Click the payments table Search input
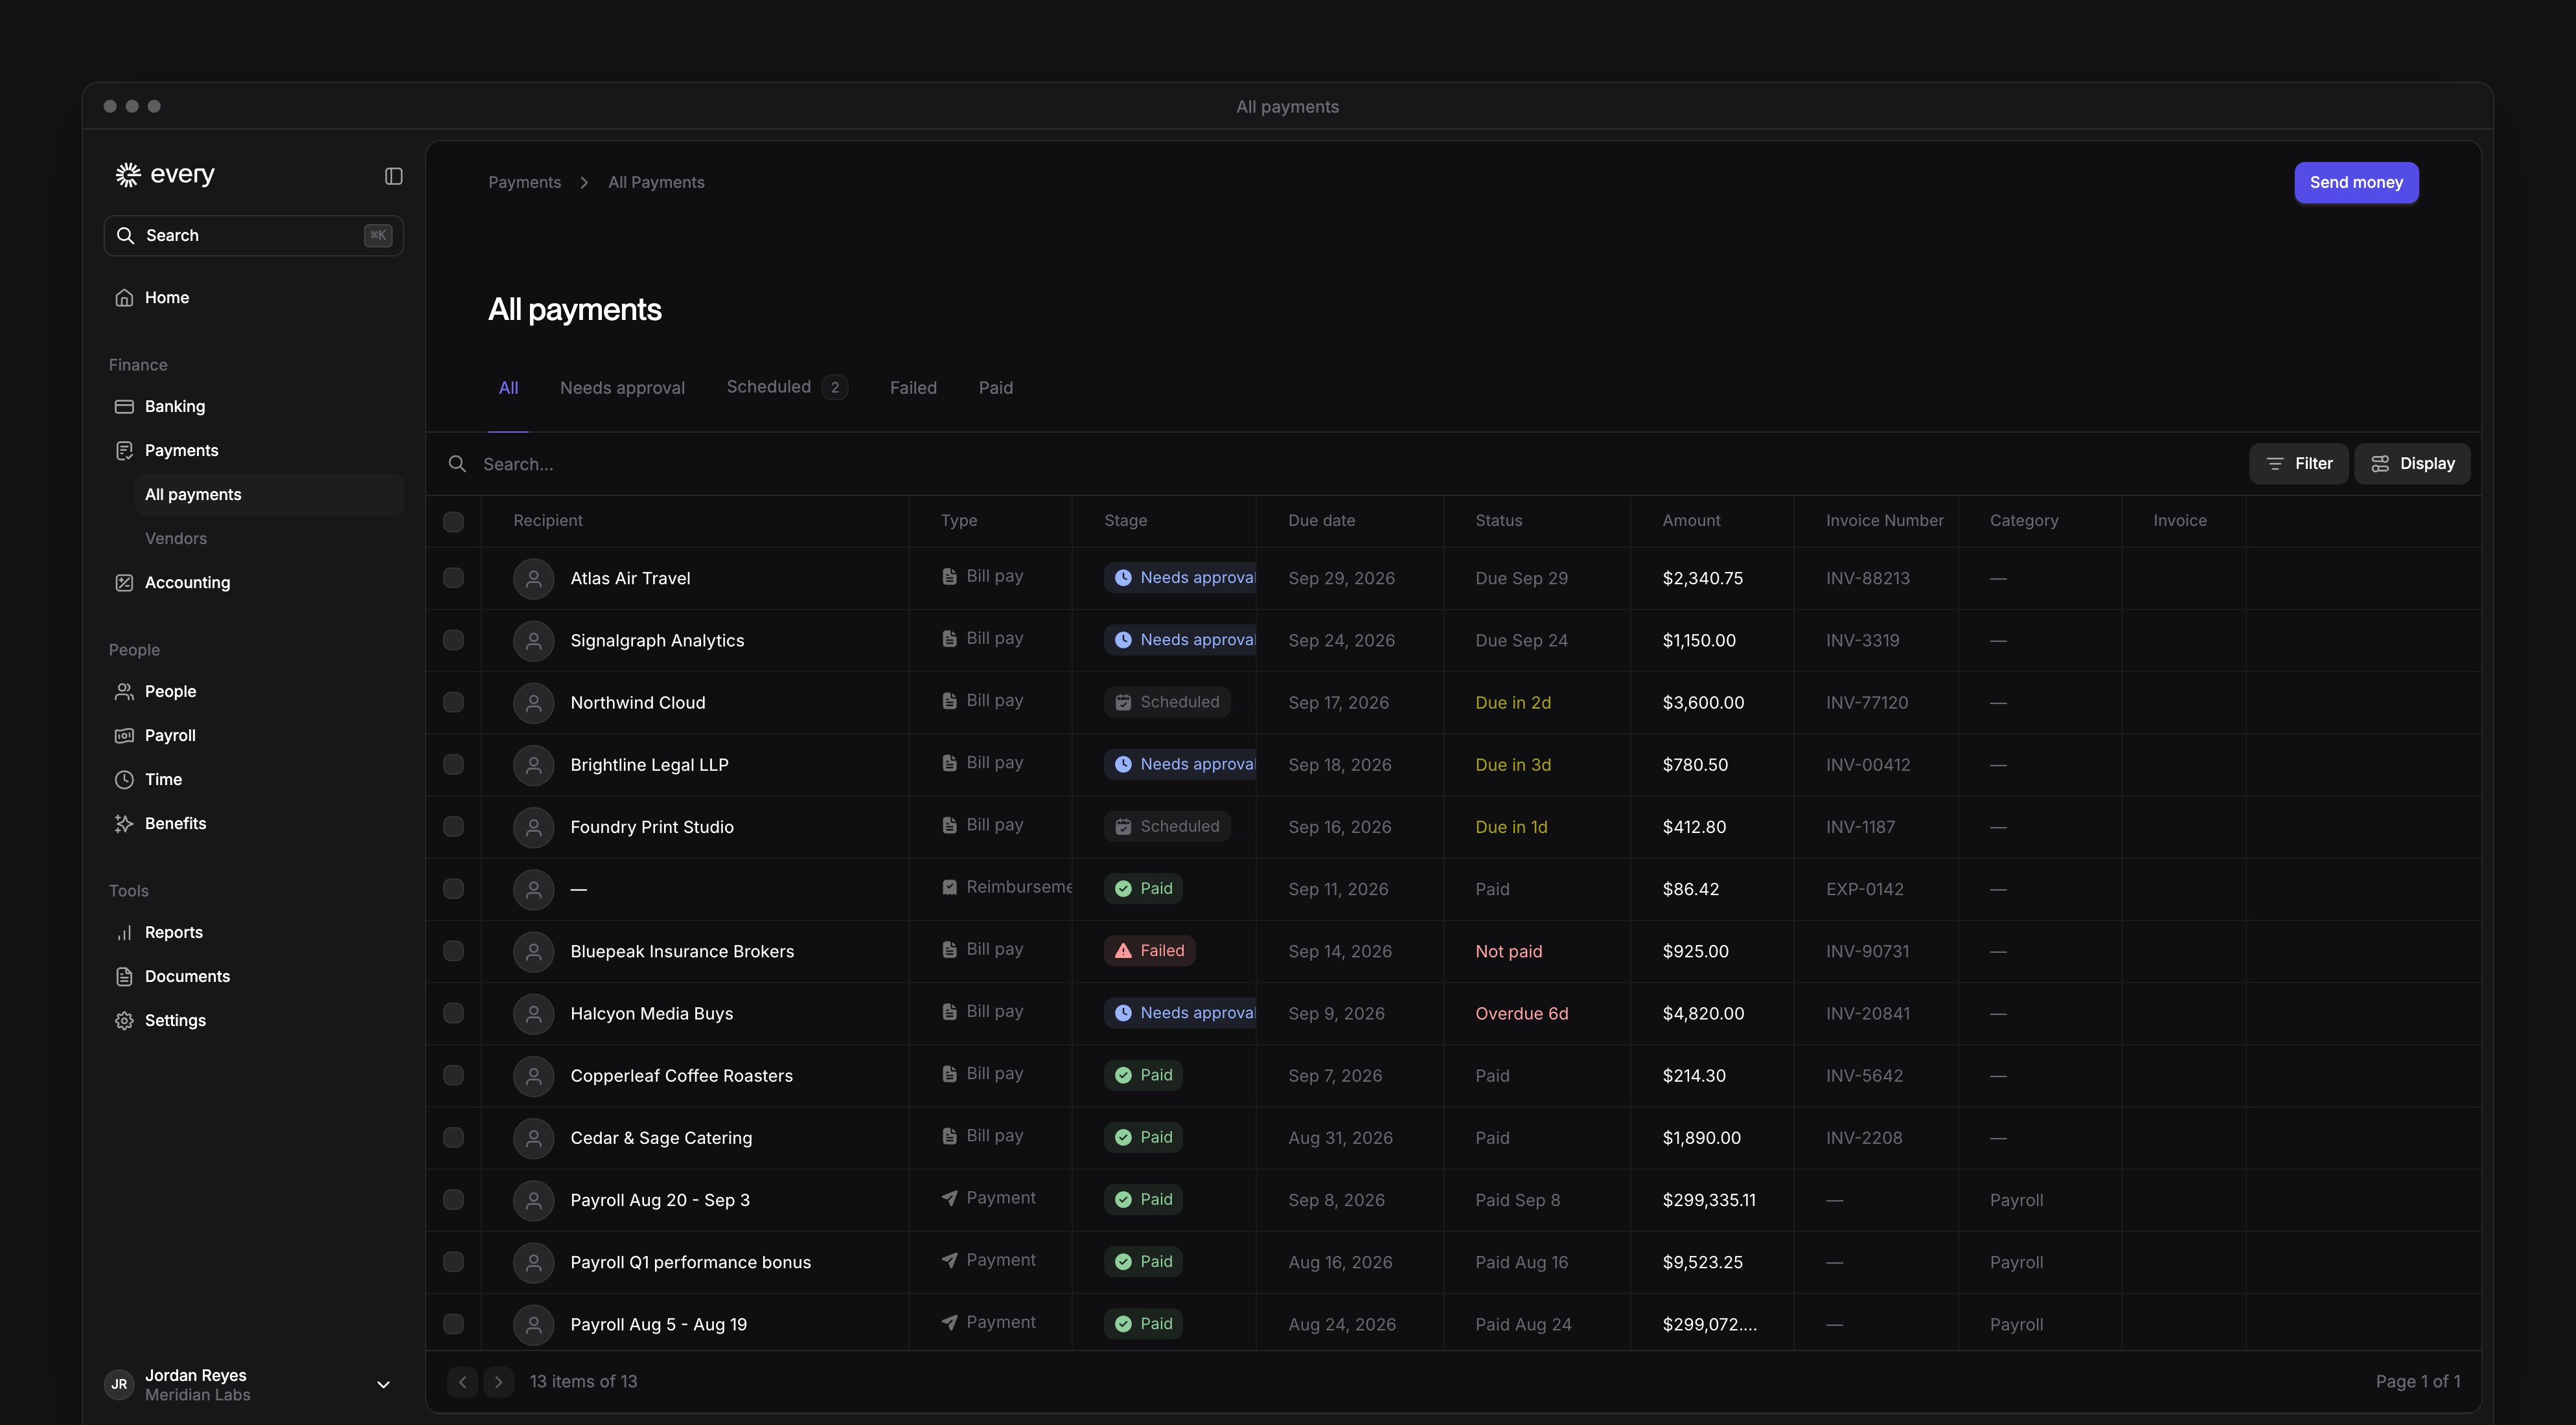The height and width of the screenshot is (1425, 2576). pyautogui.click(x=1340, y=464)
